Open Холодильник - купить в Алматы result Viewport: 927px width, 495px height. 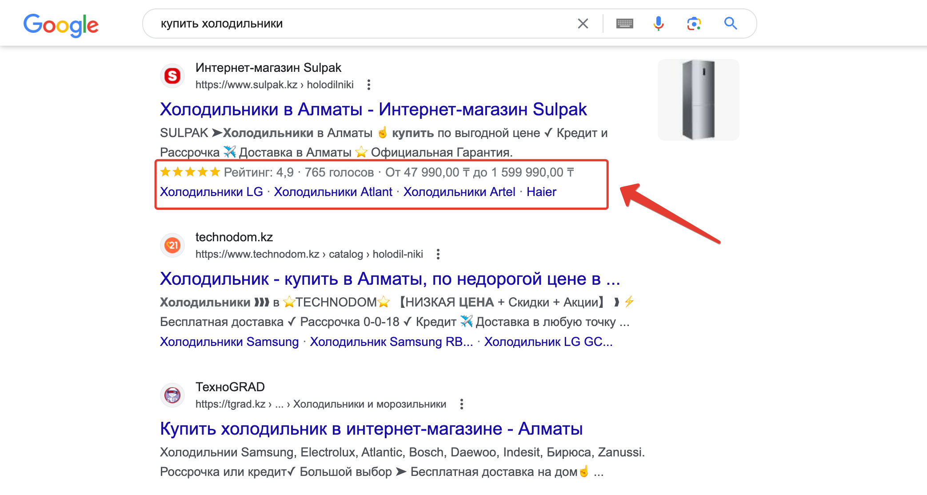(390, 279)
